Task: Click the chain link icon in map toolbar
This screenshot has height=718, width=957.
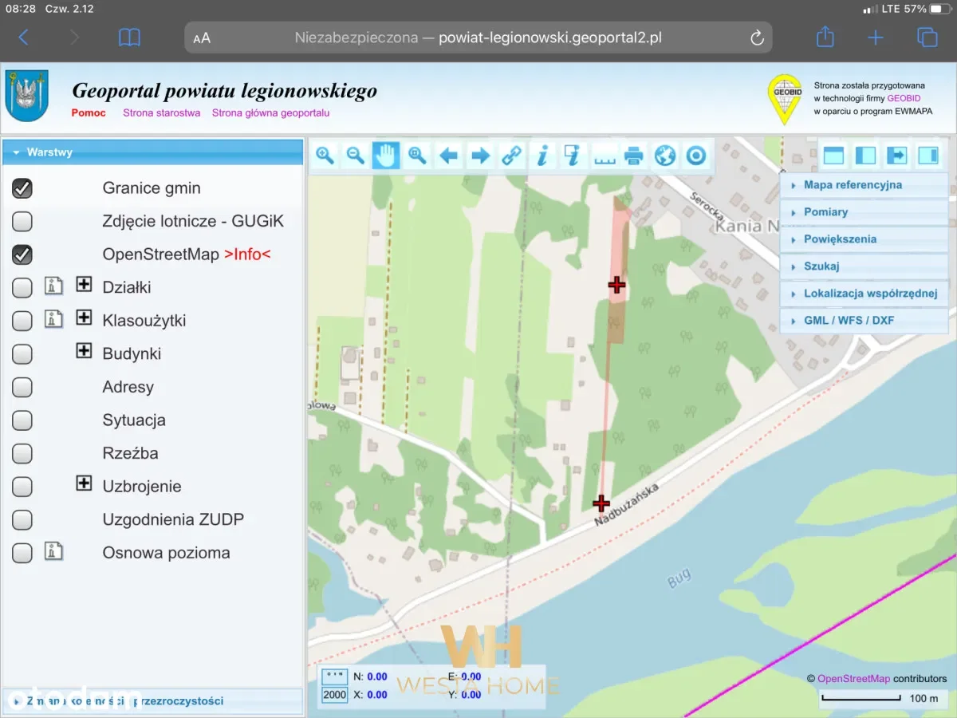Action: 511,156
